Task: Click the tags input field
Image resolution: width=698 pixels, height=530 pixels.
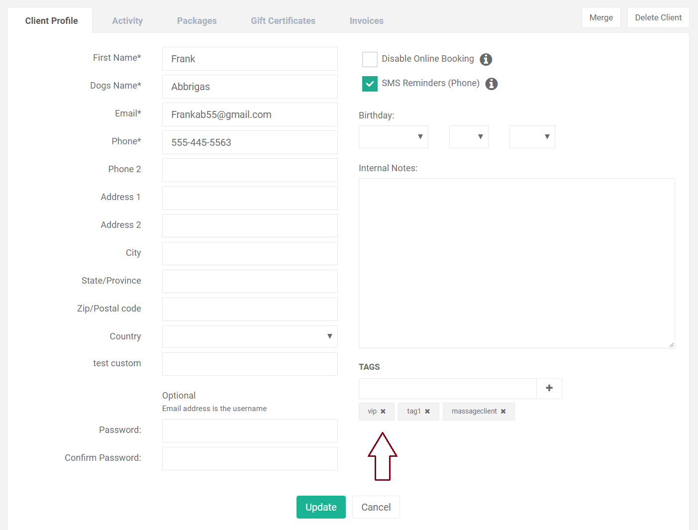Action: (447, 388)
